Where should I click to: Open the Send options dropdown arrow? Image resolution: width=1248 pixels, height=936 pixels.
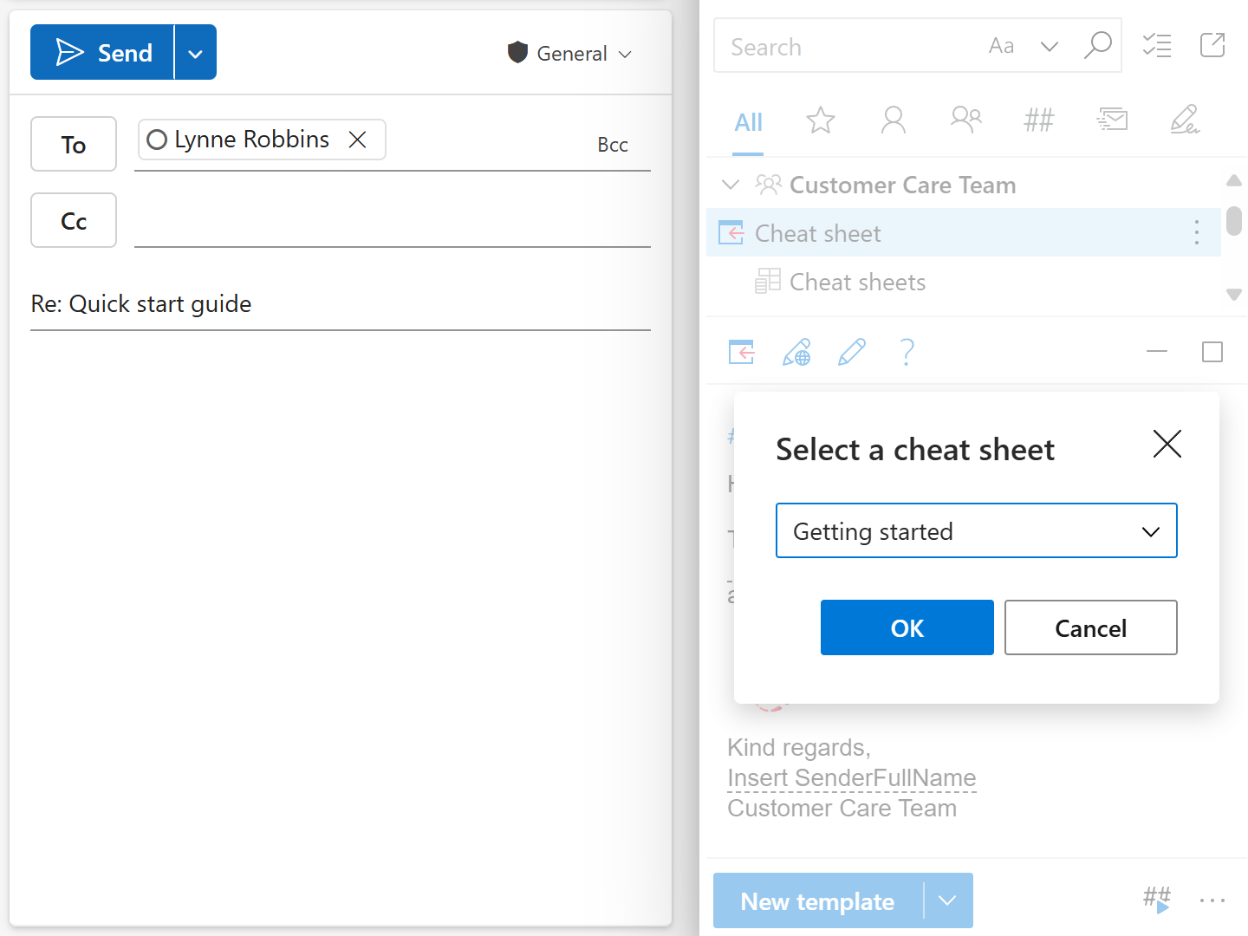[x=195, y=52]
